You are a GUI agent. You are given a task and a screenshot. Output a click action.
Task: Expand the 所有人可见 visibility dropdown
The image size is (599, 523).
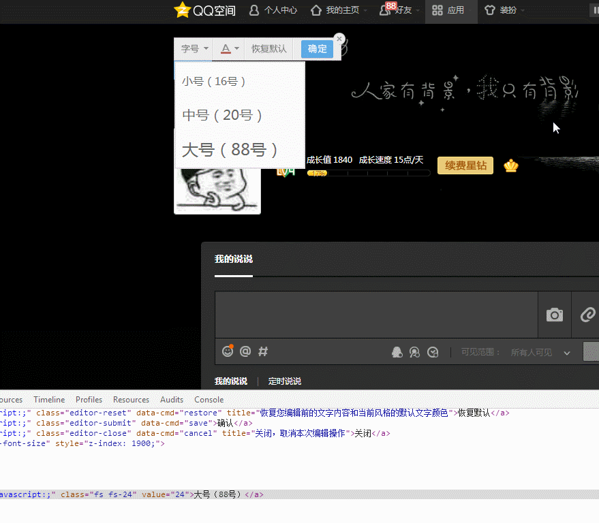pyautogui.click(x=540, y=352)
